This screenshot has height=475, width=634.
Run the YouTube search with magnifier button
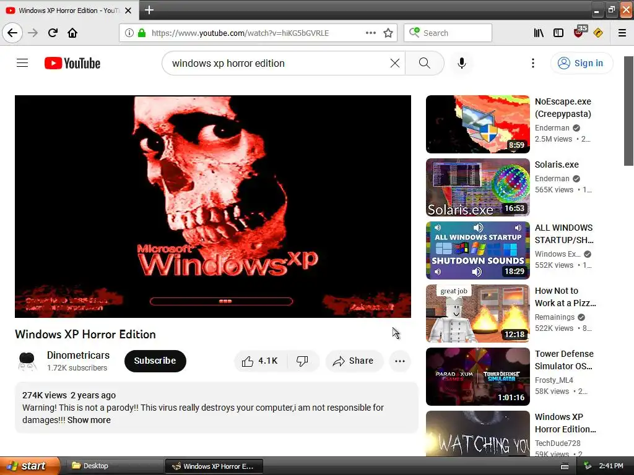(x=425, y=63)
